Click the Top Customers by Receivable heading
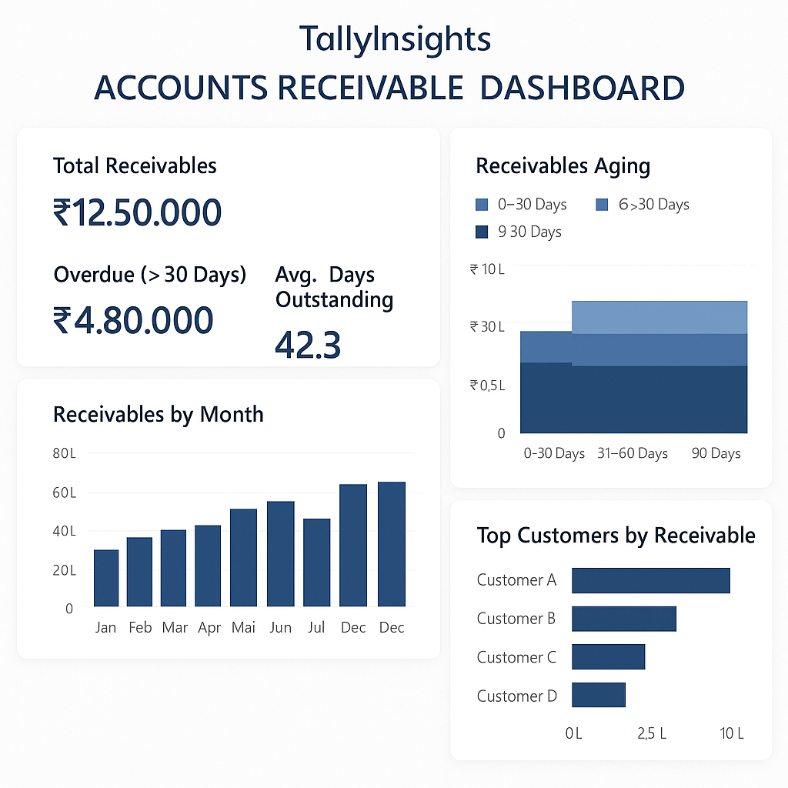The image size is (788, 788). tap(616, 536)
